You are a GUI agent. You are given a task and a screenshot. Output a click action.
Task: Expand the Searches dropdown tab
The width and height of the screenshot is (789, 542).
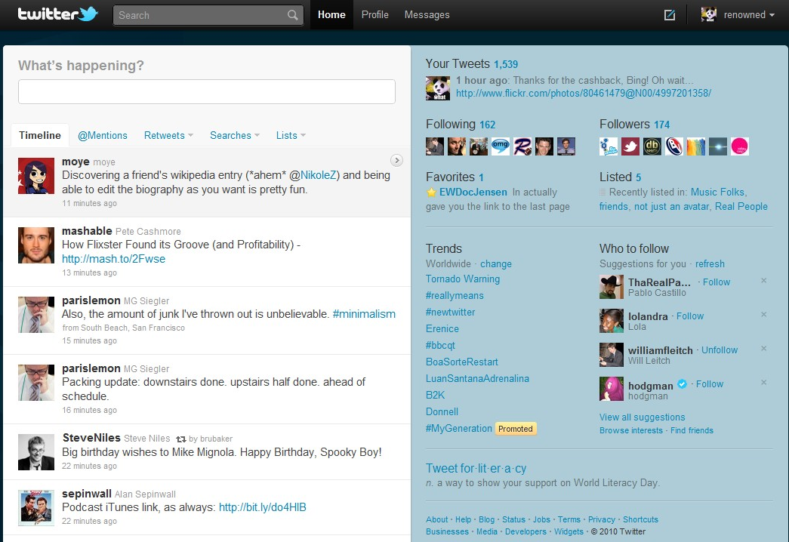pyautogui.click(x=235, y=135)
